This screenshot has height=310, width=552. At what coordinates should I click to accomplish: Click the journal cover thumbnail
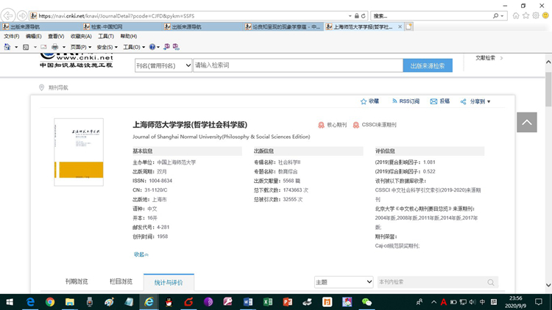coord(79,152)
